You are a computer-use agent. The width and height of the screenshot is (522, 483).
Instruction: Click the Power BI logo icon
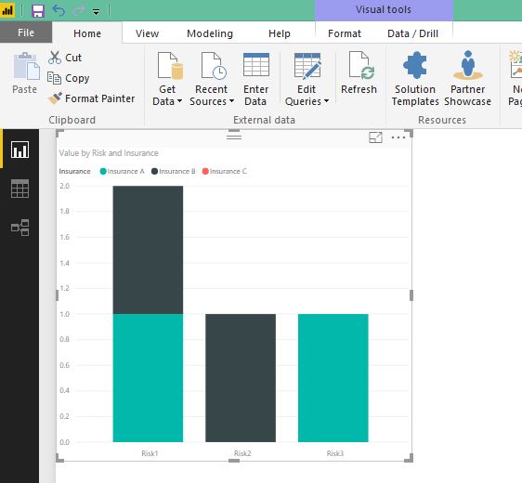point(7,10)
